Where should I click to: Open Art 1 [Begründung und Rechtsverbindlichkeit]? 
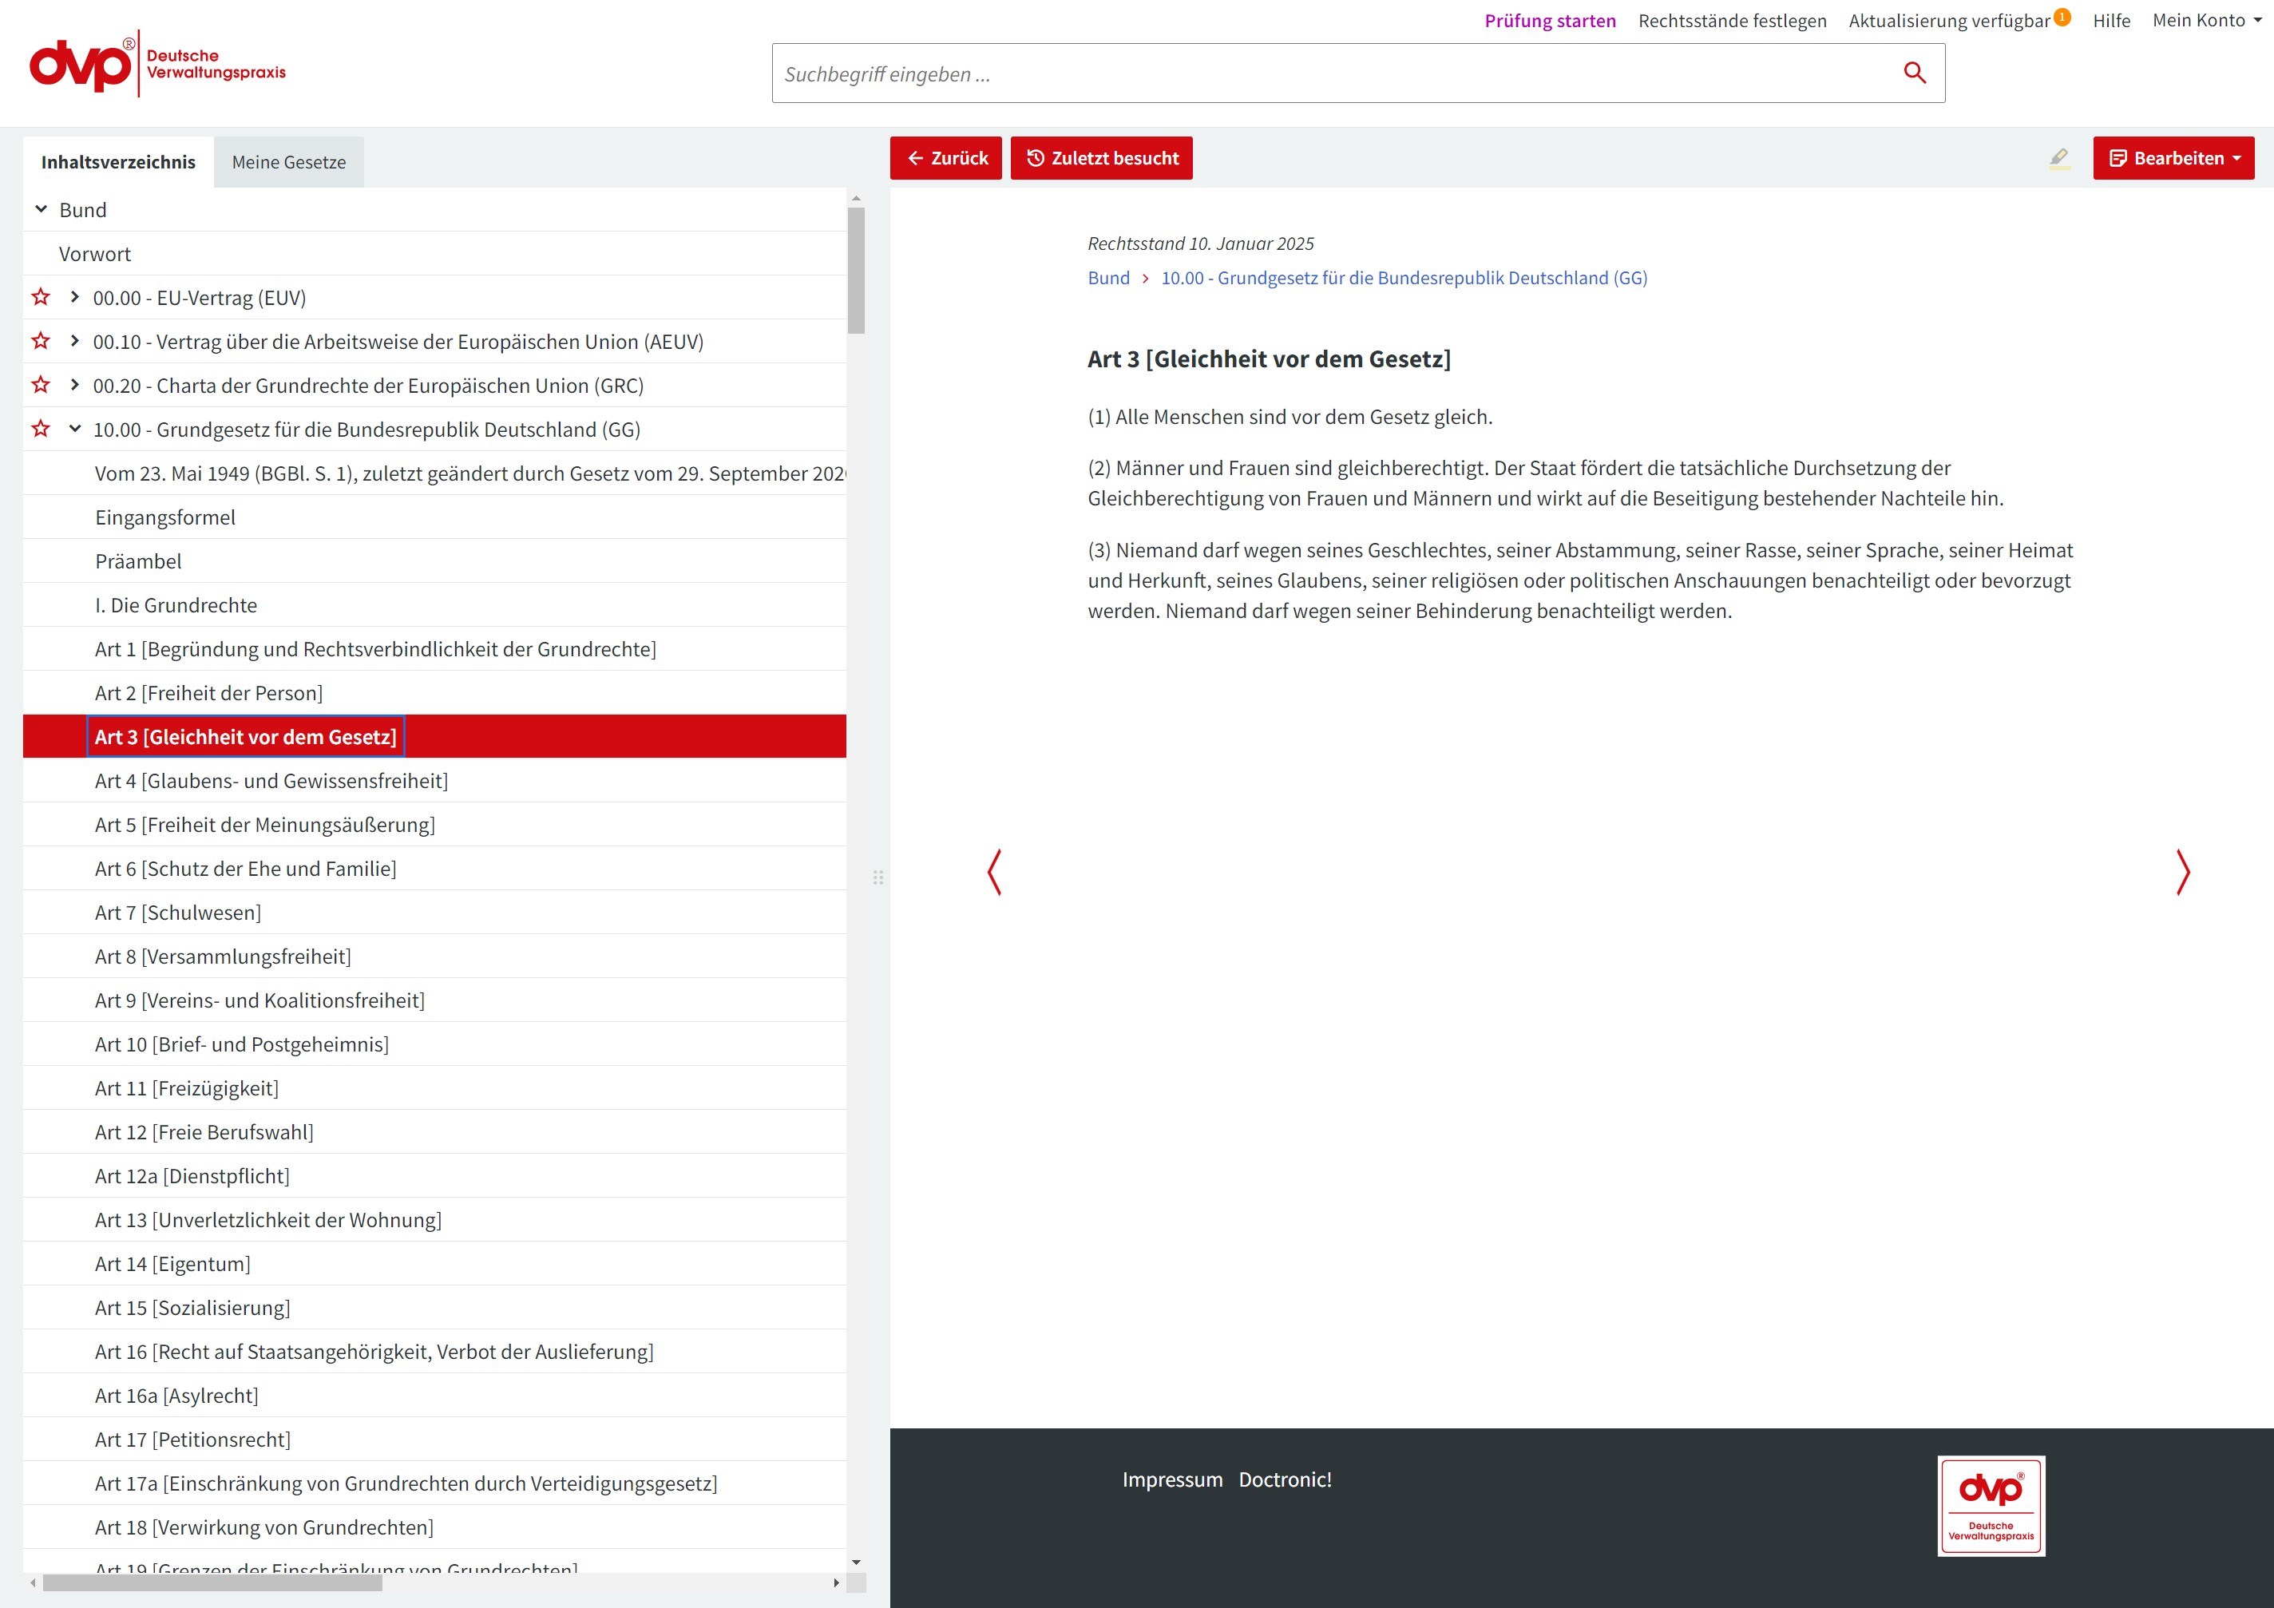[x=375, y=648]
